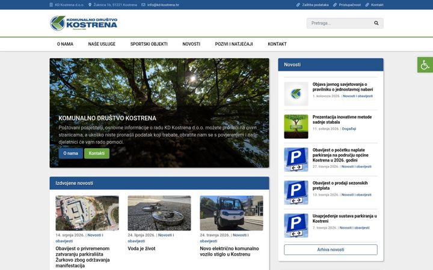Click the blue O nama button
The height and width of the screenshot is (270, 433).
click(71, 154)
